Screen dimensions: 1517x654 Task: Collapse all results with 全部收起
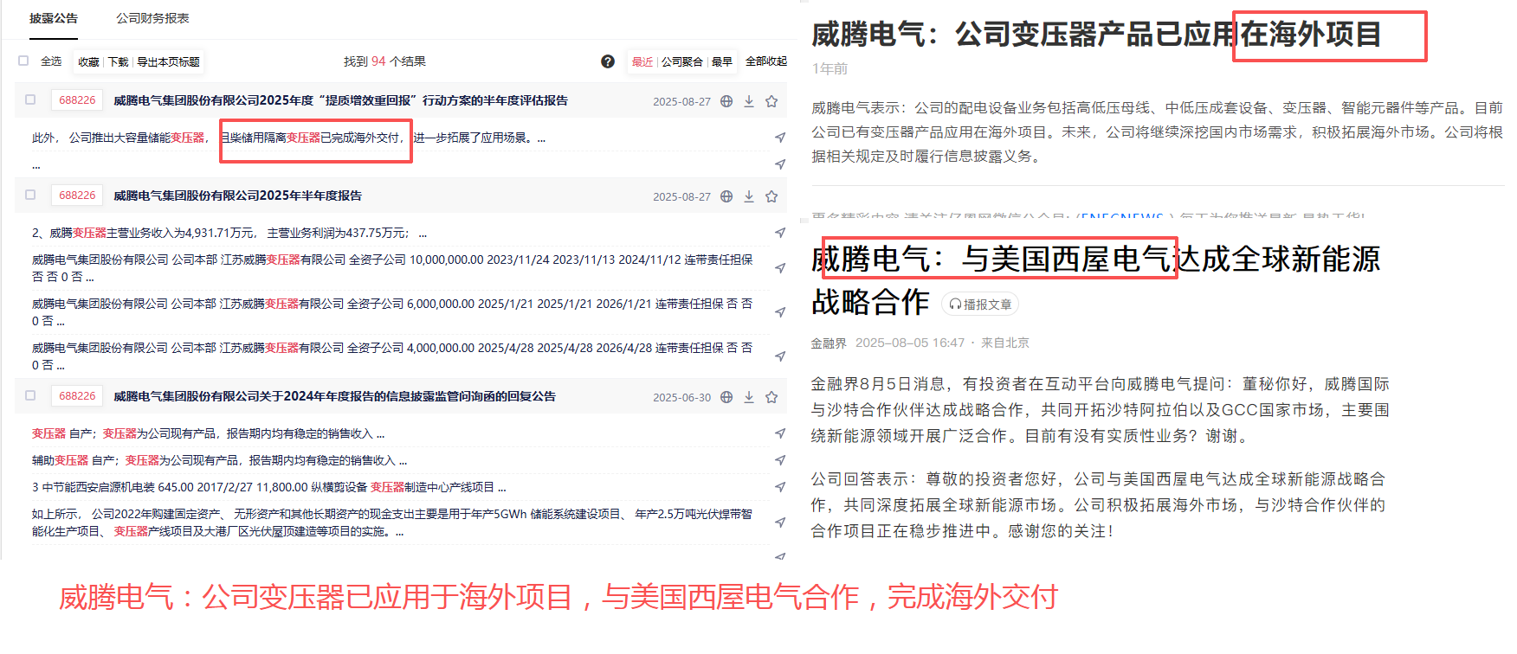click(x=765, y=61)
